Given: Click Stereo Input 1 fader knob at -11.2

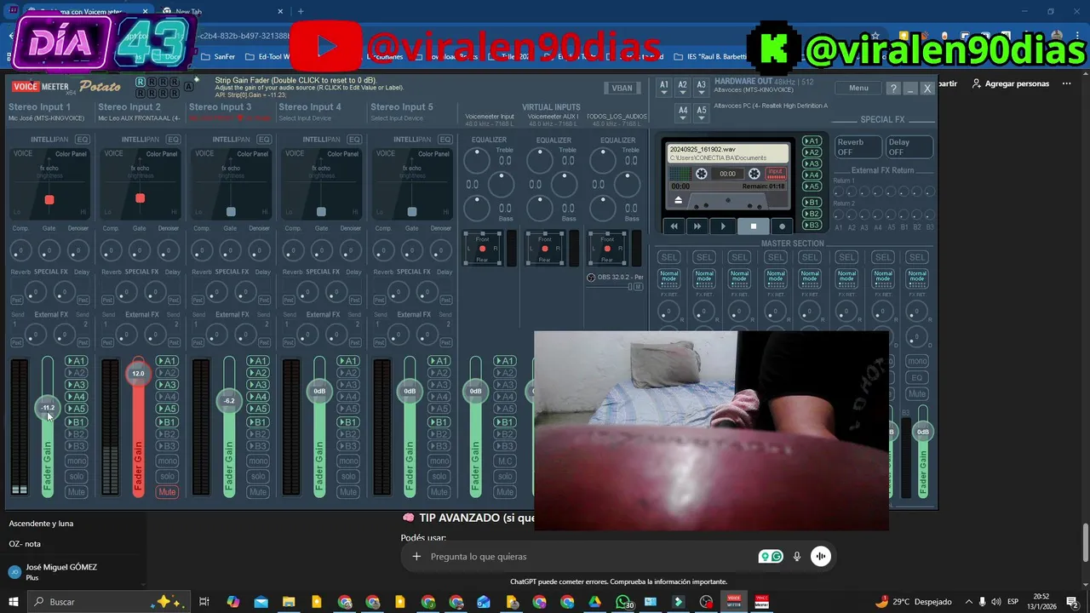Looking at the screenshot, I should [x=48, y=408].
